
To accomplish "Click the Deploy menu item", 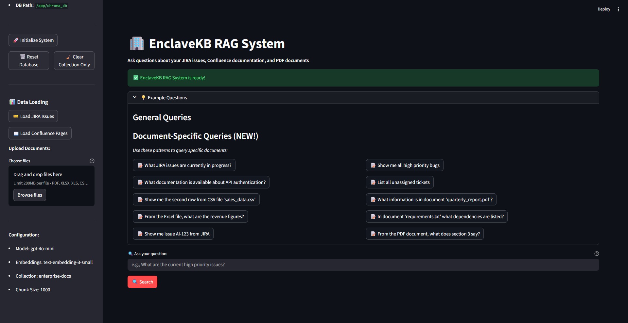I will 604,9.
